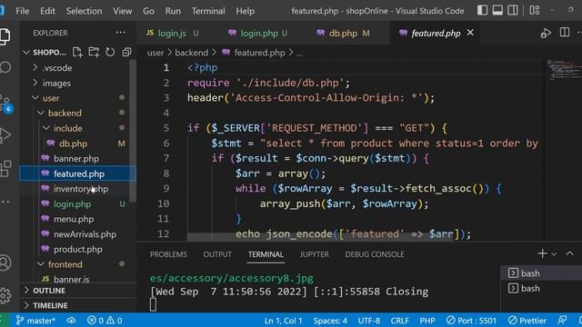Change encoding via UTF-8 indicator

tap(368, 321)
